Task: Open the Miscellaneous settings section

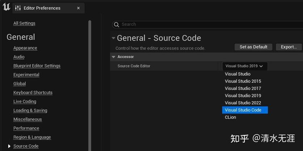Action: coord(28,119)
